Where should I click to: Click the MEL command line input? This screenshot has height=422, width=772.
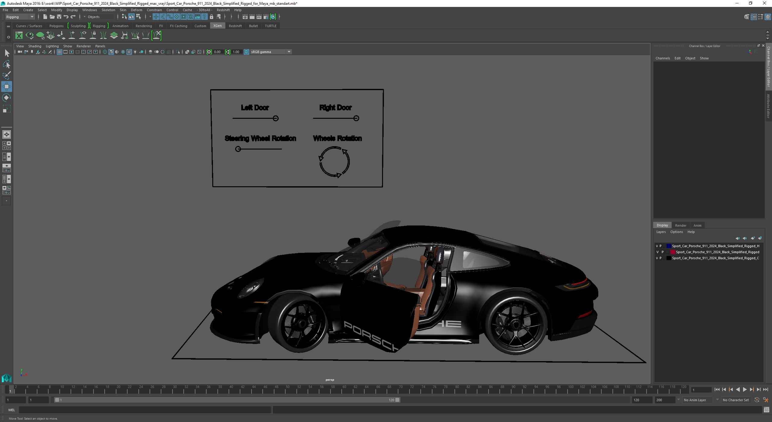[x=145, y=410]
